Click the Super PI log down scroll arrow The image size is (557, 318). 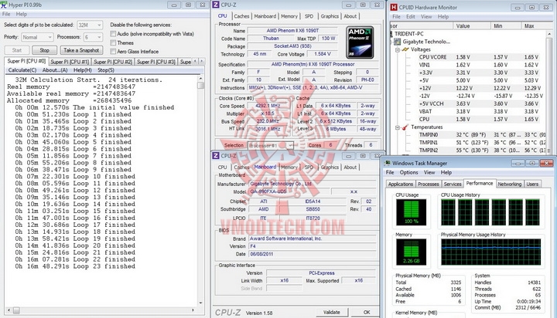[200, 303]
